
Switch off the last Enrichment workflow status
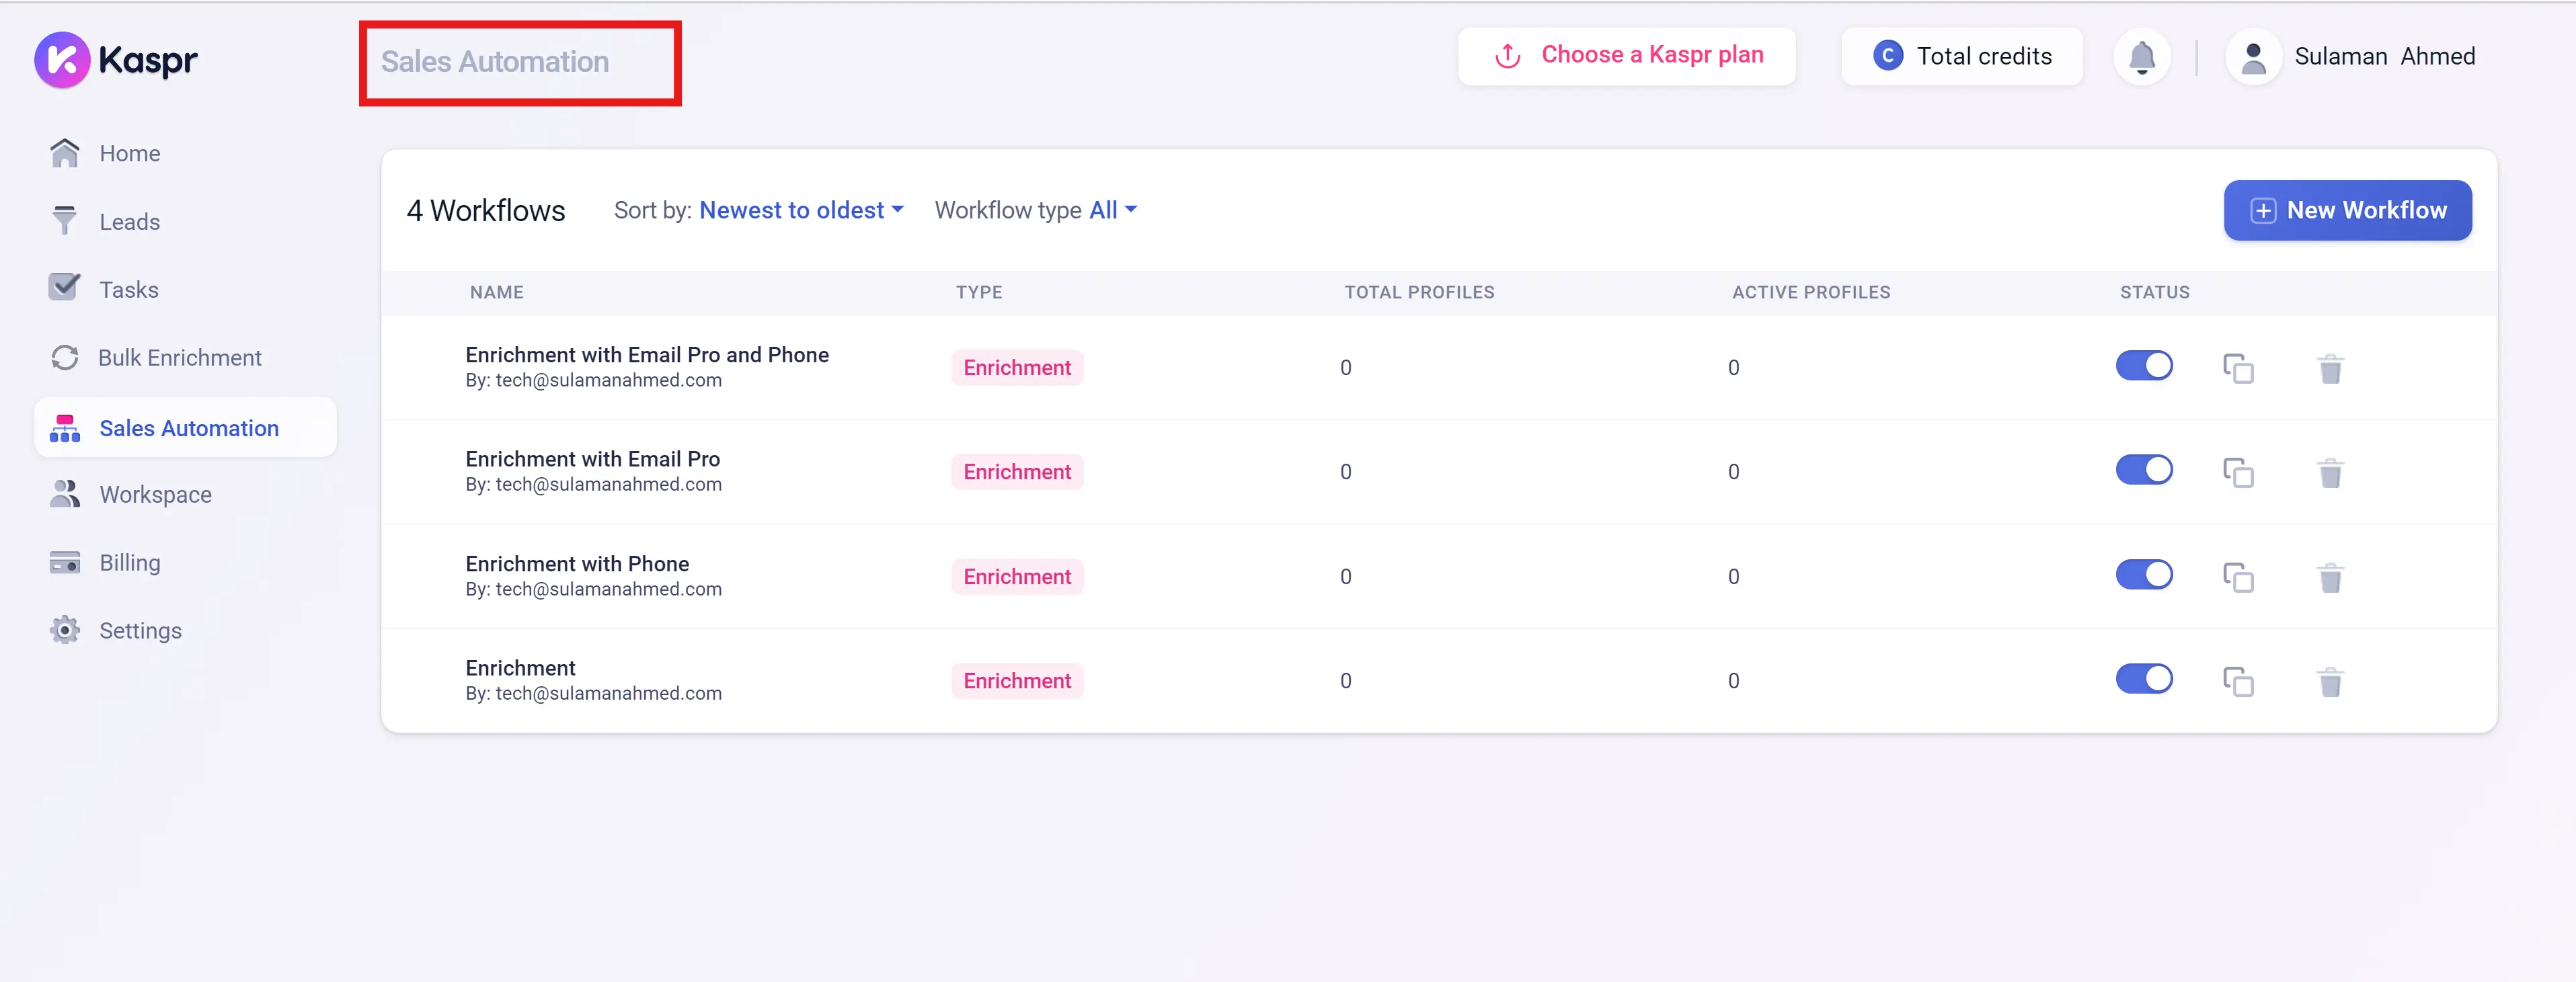point(2144,679)
